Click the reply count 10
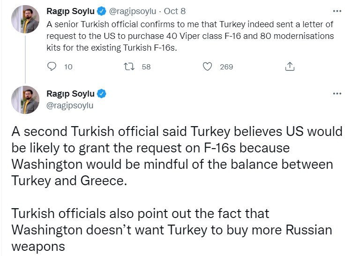352x256 pixels. pyautogui.click(x=68, y=67)
